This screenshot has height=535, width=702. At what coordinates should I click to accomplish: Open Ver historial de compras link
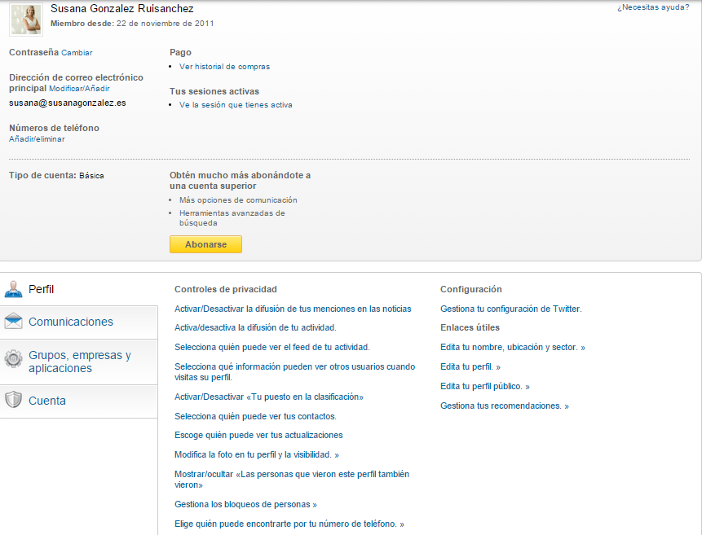(x=224, y=67)
